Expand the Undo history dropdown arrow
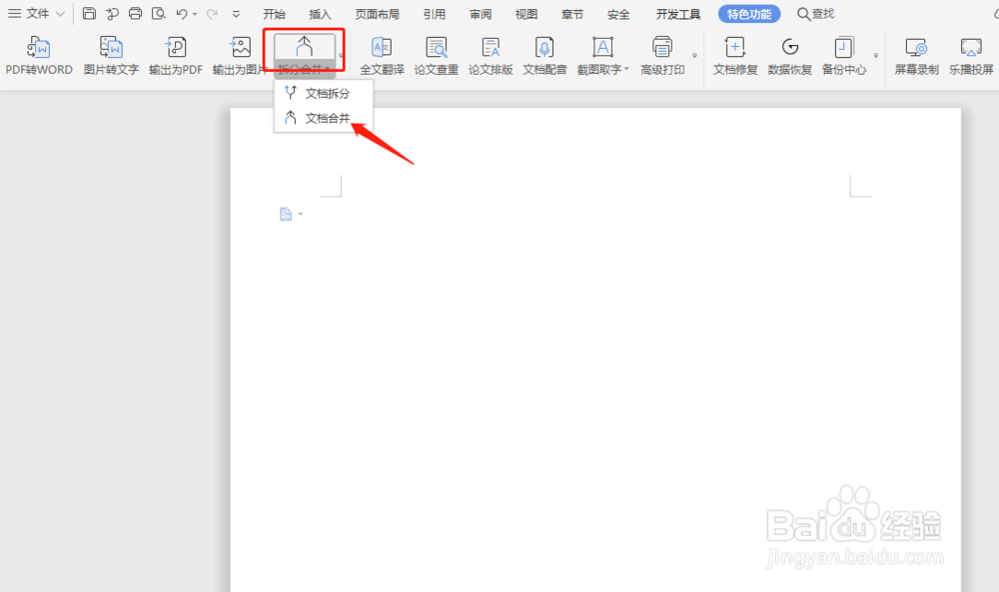This screenshot has height=592, width=999. coord(195,14)
